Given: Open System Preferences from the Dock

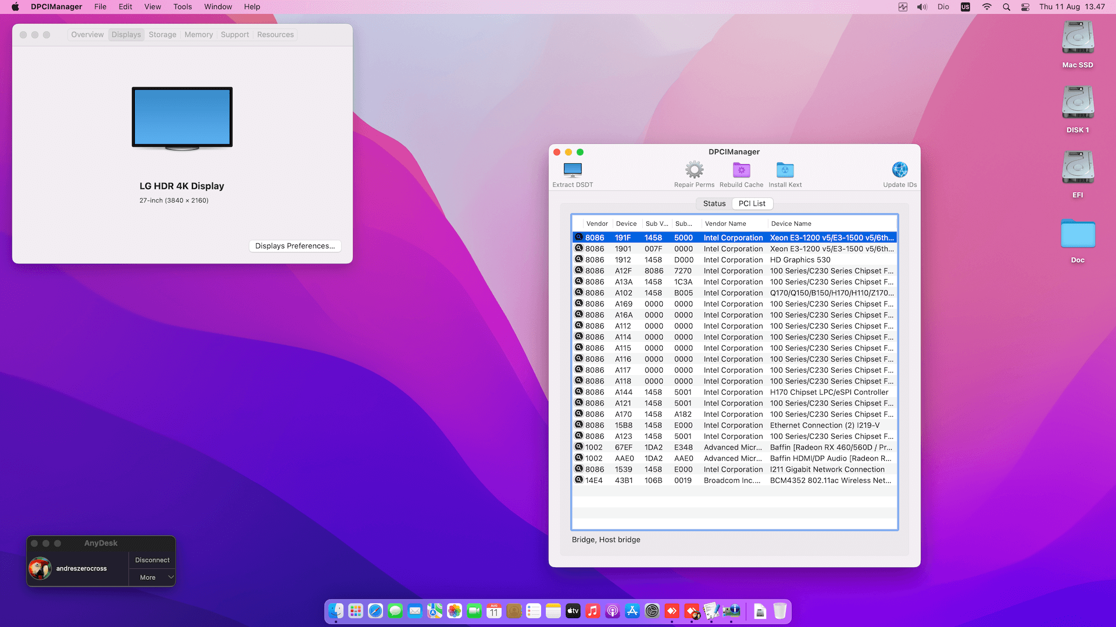Looking at the screenshot, I should (652, 611).
